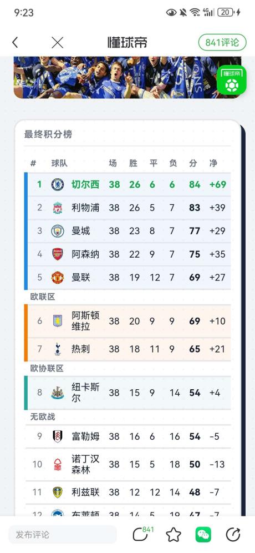The width and height of the screenshot is (255, 553).
Task: Tap the Manchester United crest icon
Action: [58, 278]
